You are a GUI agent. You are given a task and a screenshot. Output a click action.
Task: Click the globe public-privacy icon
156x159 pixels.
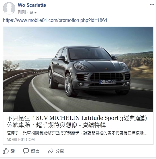[31, 12]
